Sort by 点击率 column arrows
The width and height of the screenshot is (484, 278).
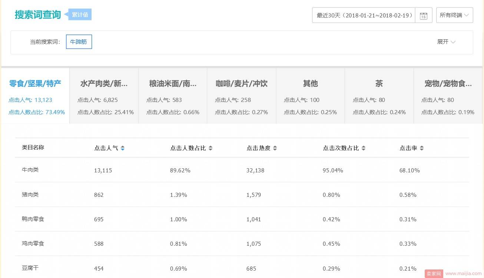point(422,148)
